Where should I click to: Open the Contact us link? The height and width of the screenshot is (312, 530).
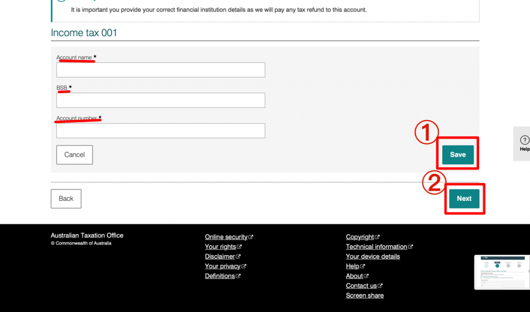(x=361, y=286)
